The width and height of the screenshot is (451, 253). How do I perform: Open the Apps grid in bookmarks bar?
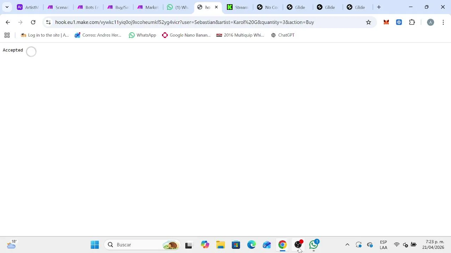pyautogui.click(x=7, y=35)
